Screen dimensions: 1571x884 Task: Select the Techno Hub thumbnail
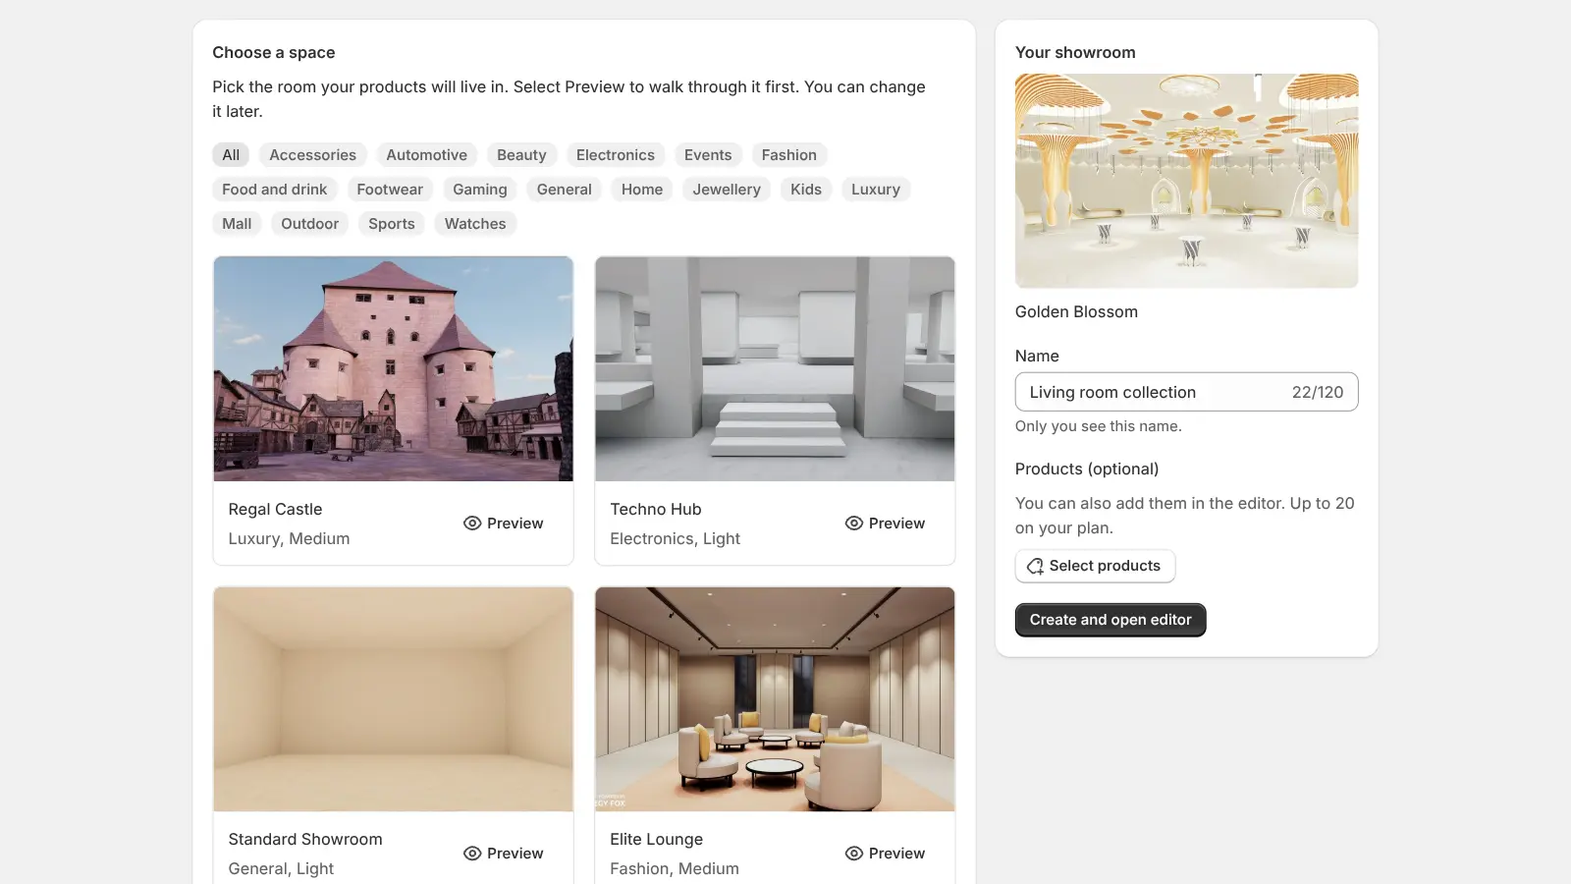click(775, 369)
